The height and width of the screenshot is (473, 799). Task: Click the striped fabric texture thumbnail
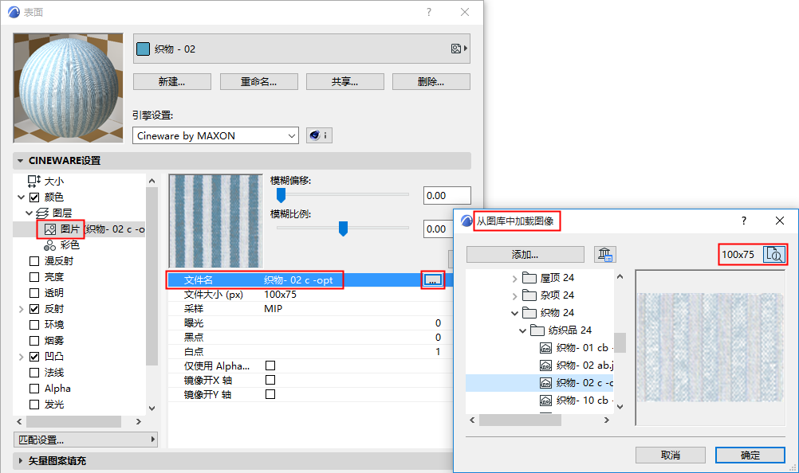[x=215, y=221]
